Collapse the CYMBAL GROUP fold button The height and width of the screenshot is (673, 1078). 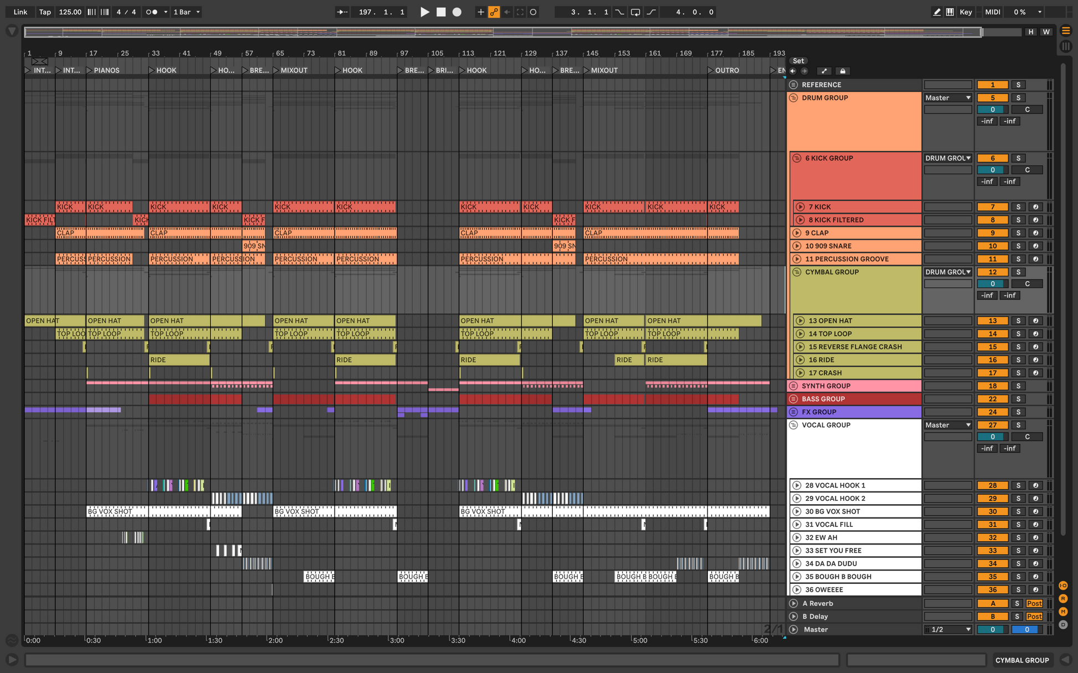(797, 272)
